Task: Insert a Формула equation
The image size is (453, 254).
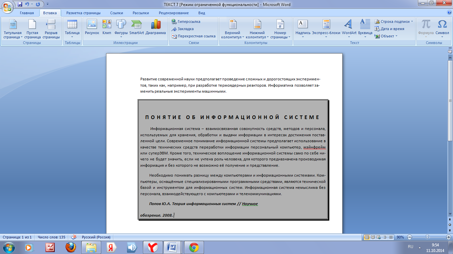Action: 426,29
